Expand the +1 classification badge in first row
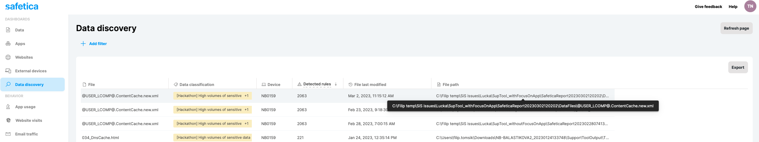Viewport: 759px width, 142px height. point(246,96)
